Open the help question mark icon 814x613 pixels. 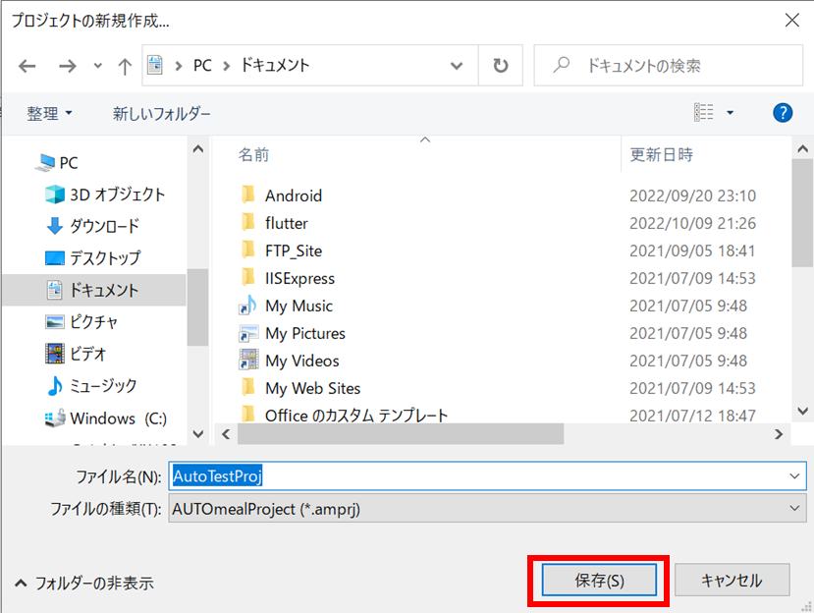coord(783,113)
